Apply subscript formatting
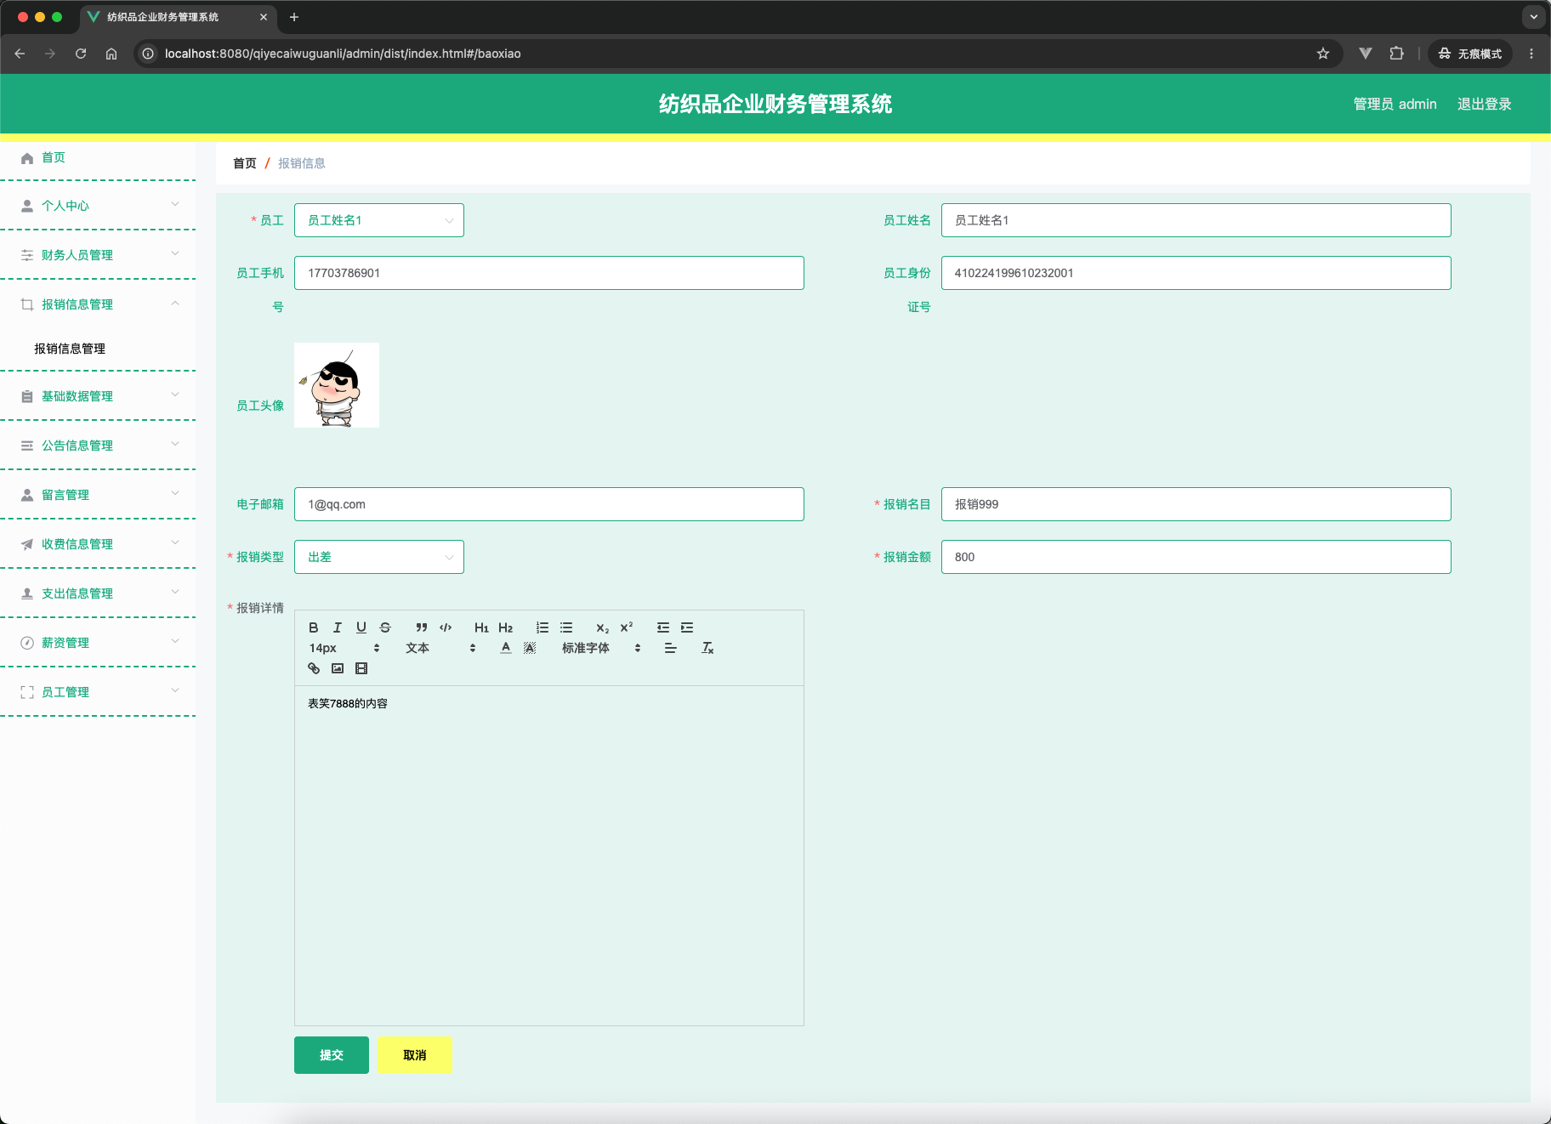Image resolution: width=1551 pixels, height=1124 pixels. tap(602, 627)
